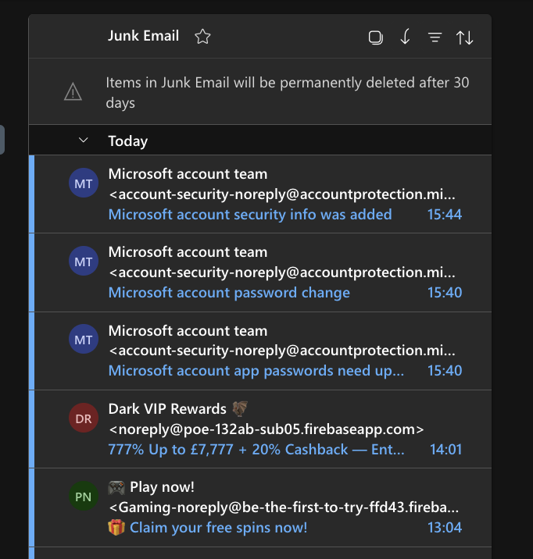Click the PN avatar of Play now email
The image size is (533, 559).
[x=84, y=497]
